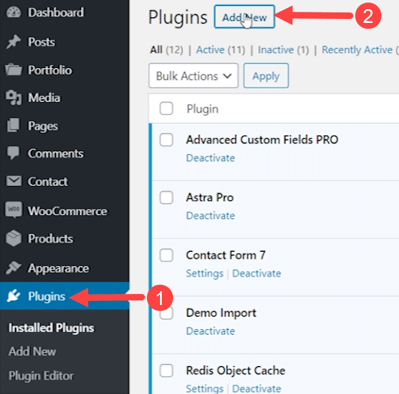The height and width of the screenshot is (394, 399).
Task: Open Plugin Editor submenu item
Action: click(41, 376)
